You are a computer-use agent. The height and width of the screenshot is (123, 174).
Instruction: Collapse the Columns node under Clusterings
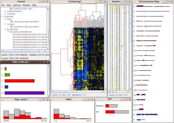pos(5,24)
